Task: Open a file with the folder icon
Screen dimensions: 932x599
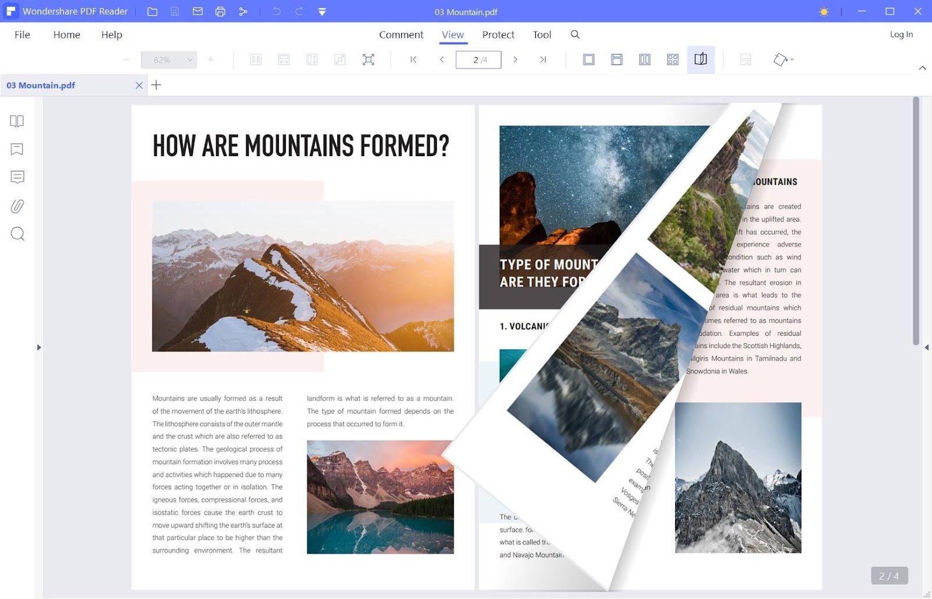Action: coord(152,12)
